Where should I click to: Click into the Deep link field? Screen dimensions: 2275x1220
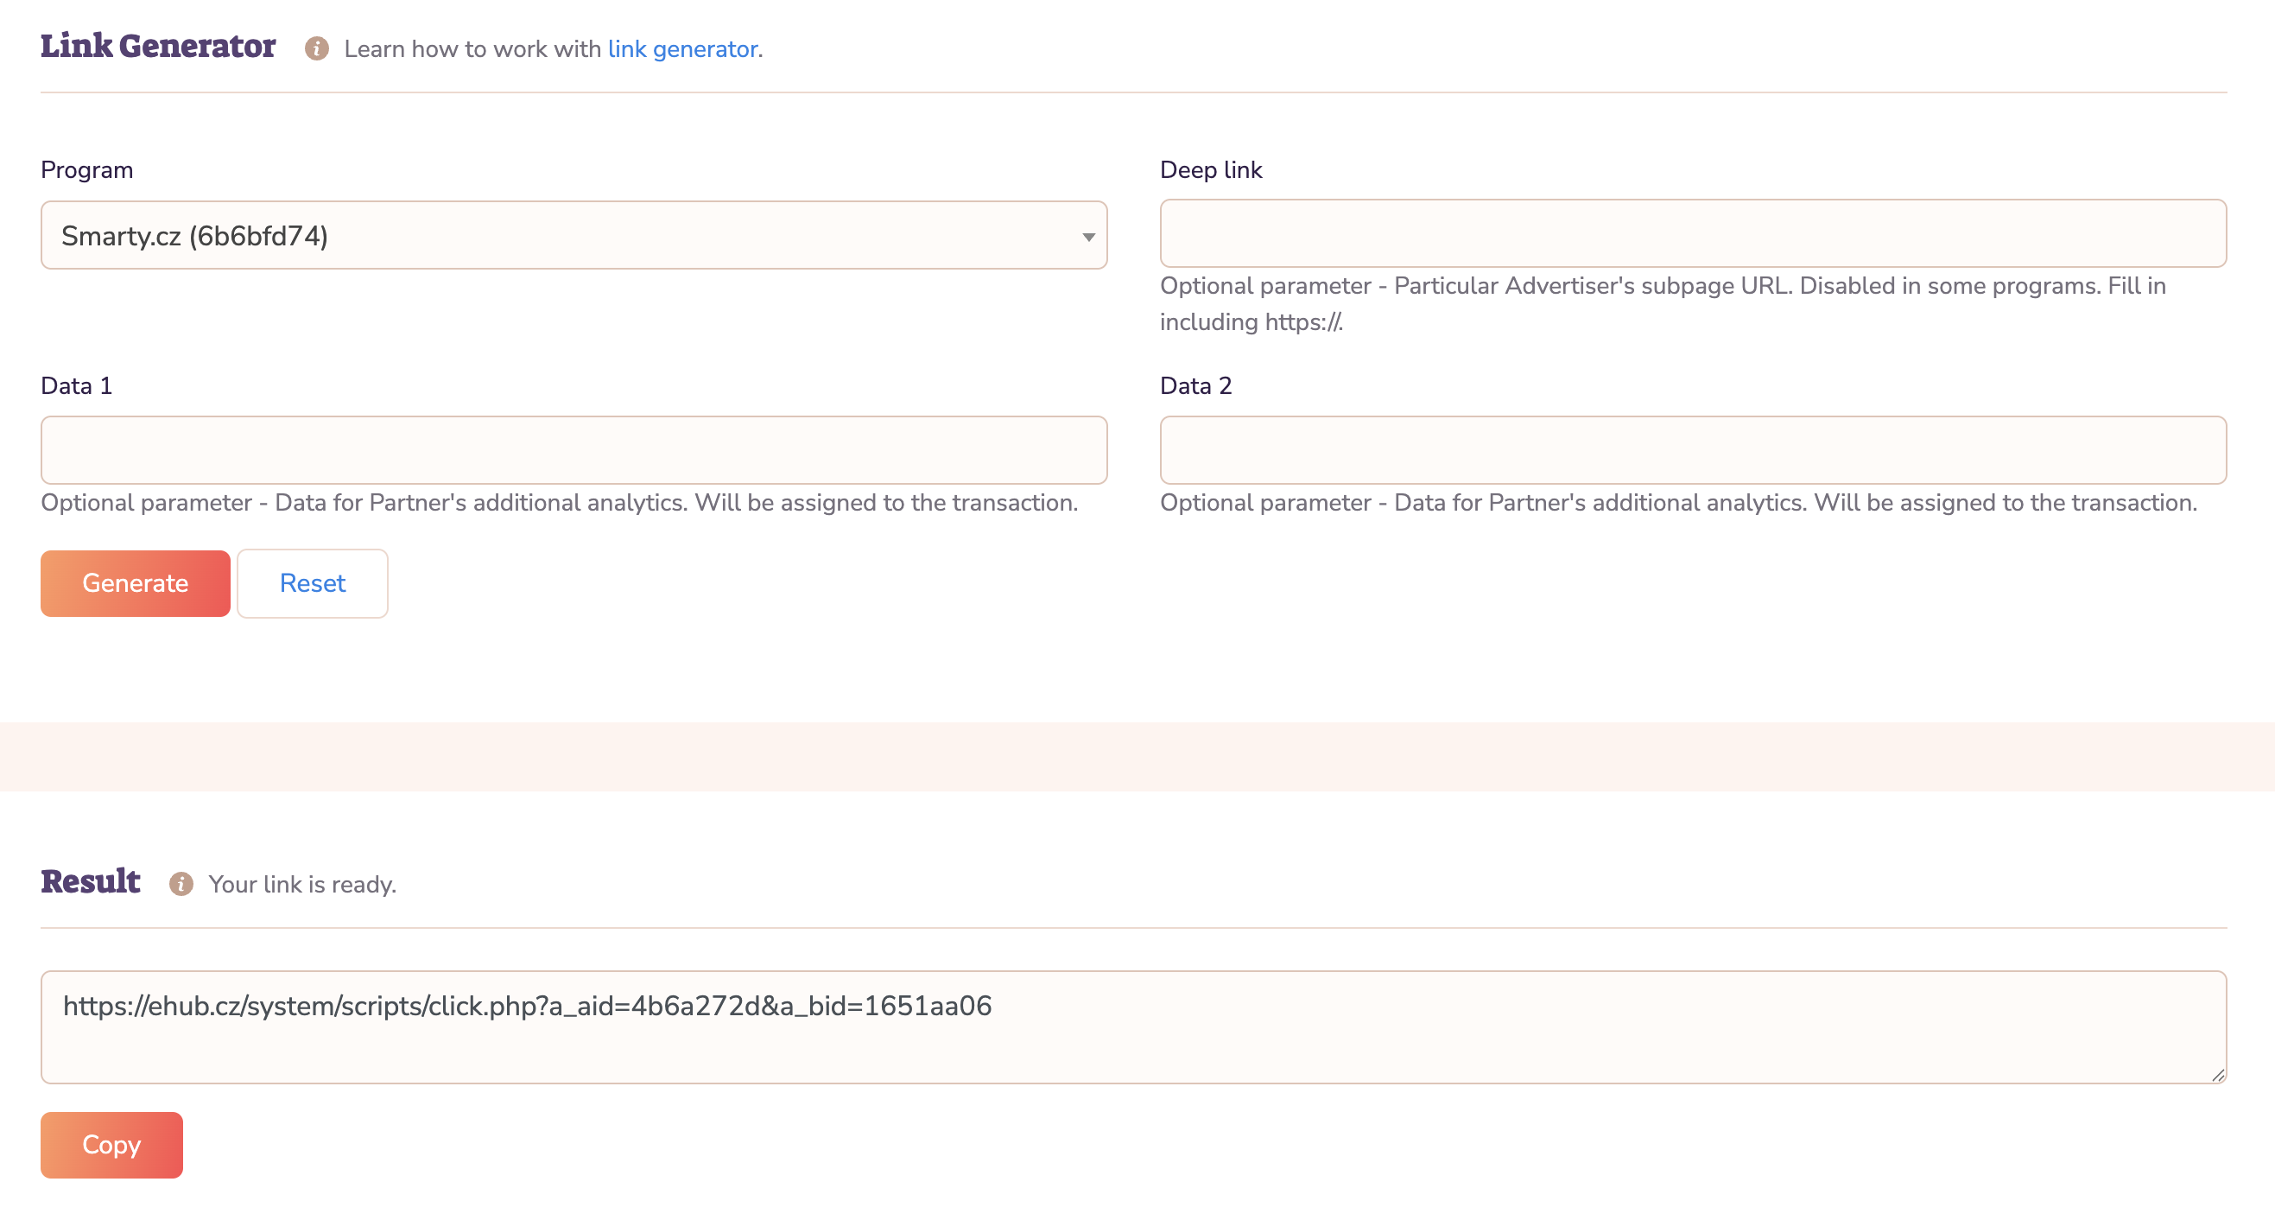pyautogui.click(x=1692, y=233)
